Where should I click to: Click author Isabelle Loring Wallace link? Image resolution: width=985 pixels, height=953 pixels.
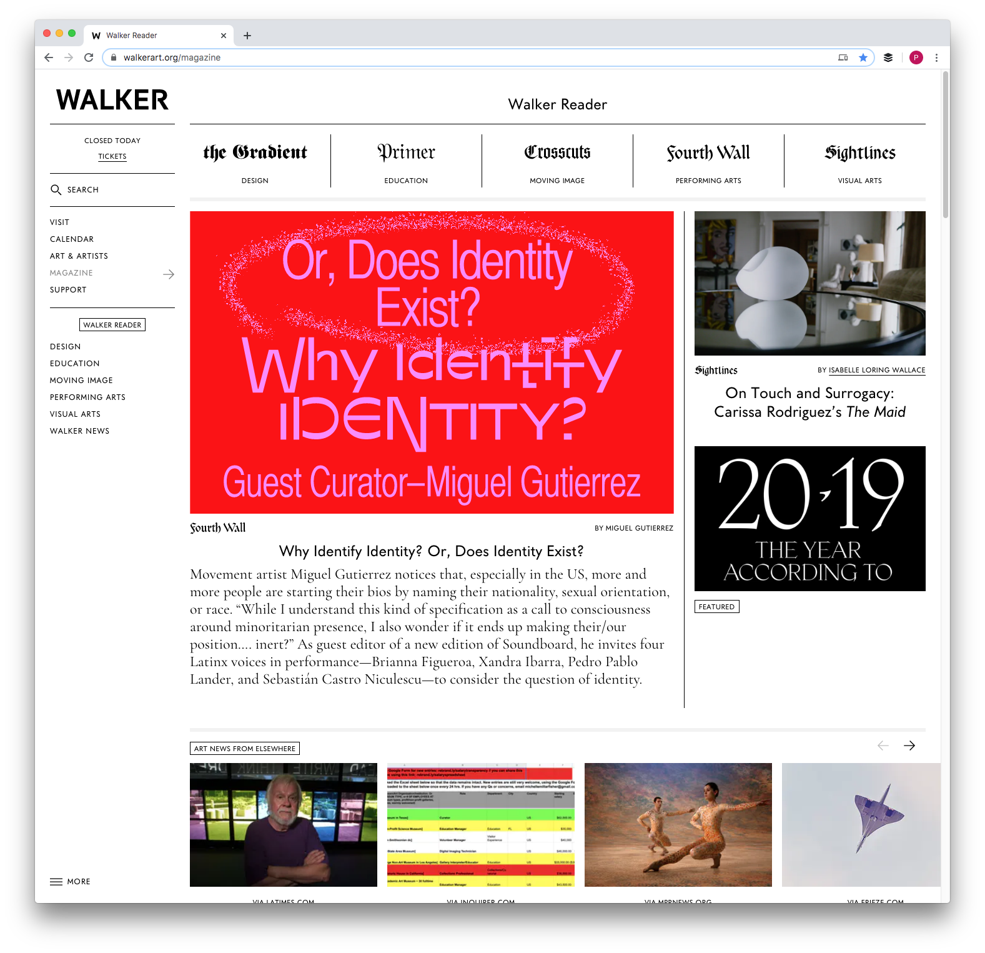877,371
